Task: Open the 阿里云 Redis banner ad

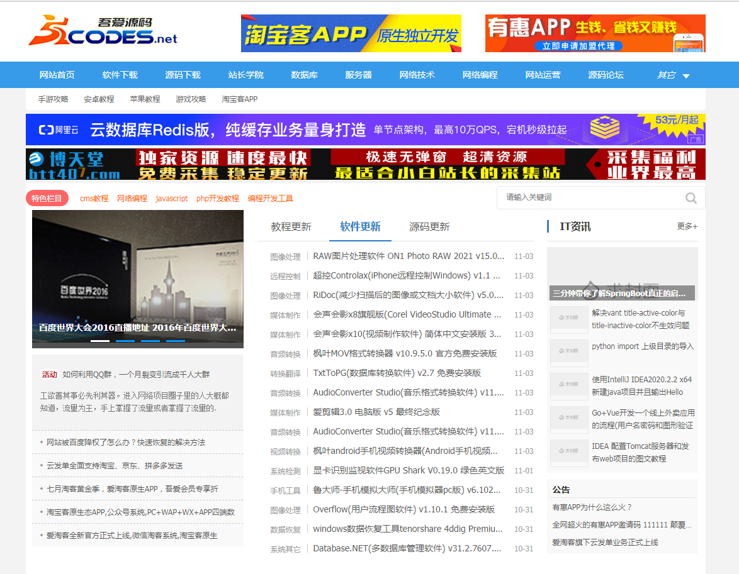Action: [365, 130]
